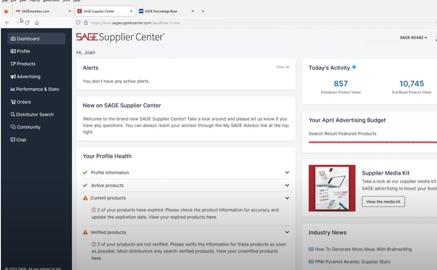Click the blue info dot beside Today's Activity
The height and width of the screenshot is (270, 437).
(x=354, y=67)
